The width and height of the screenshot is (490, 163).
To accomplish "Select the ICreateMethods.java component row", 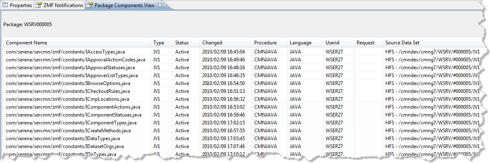I will [x=242, y=130].
